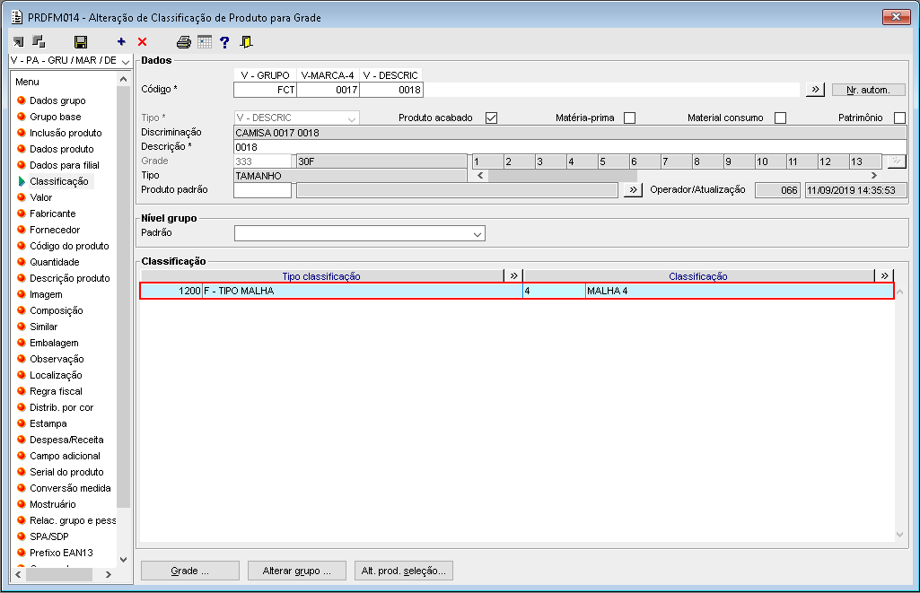Image resolution: width=920 pixels, height=593 pixels.
Task: Click Descrição input field with 0018
Action: (x=570, y=147)
